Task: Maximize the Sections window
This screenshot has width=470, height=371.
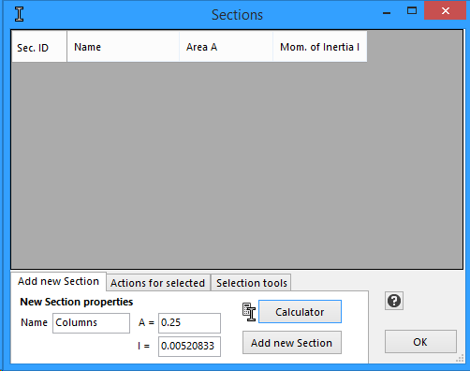Action: pos(412,11)
